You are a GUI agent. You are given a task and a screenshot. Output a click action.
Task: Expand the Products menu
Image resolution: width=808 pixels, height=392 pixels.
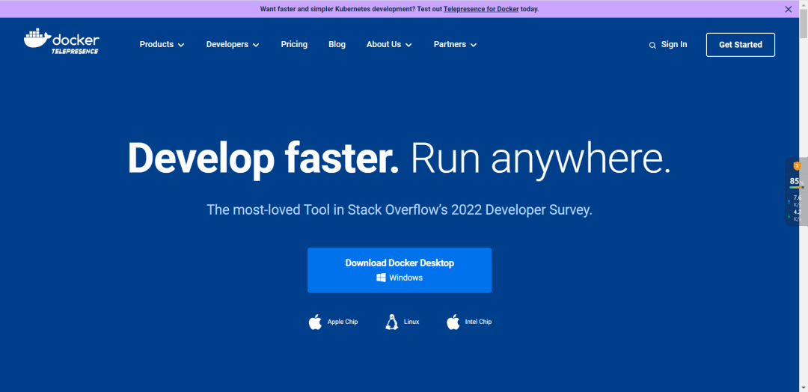162,44
